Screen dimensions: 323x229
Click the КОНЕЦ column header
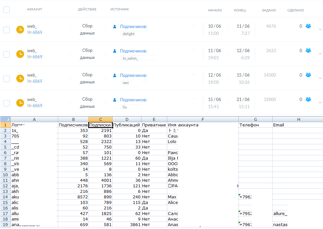coord(240,10)
